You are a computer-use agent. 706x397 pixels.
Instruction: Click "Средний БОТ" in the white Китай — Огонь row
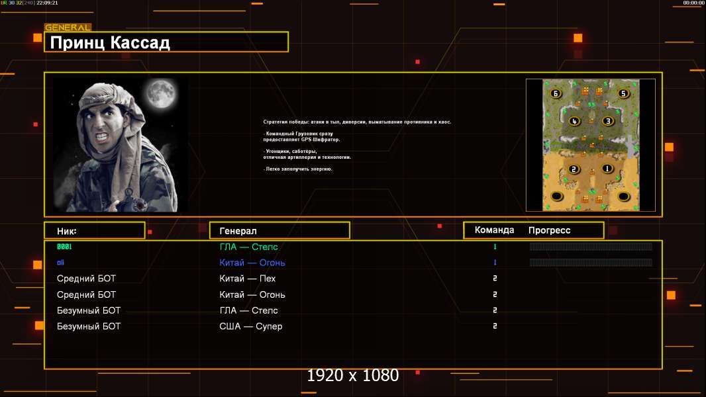[87, 294]
